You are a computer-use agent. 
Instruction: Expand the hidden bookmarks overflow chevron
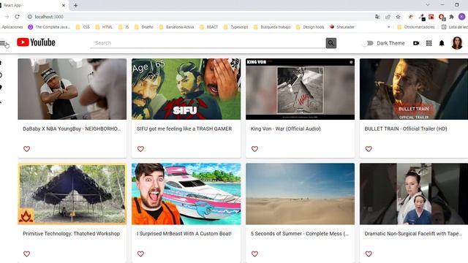tap(388, 27)
